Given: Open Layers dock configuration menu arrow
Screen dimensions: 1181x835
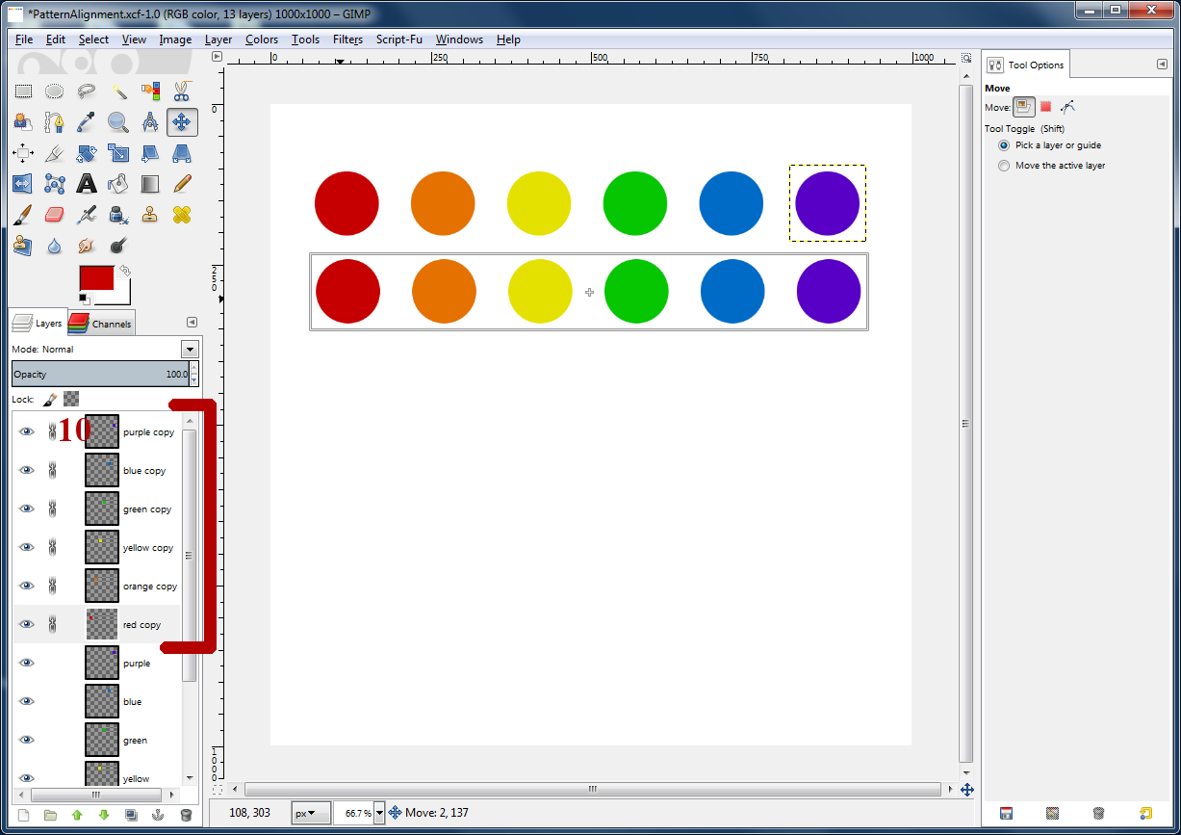Looking at the screenshot, I should pos(191,323).
